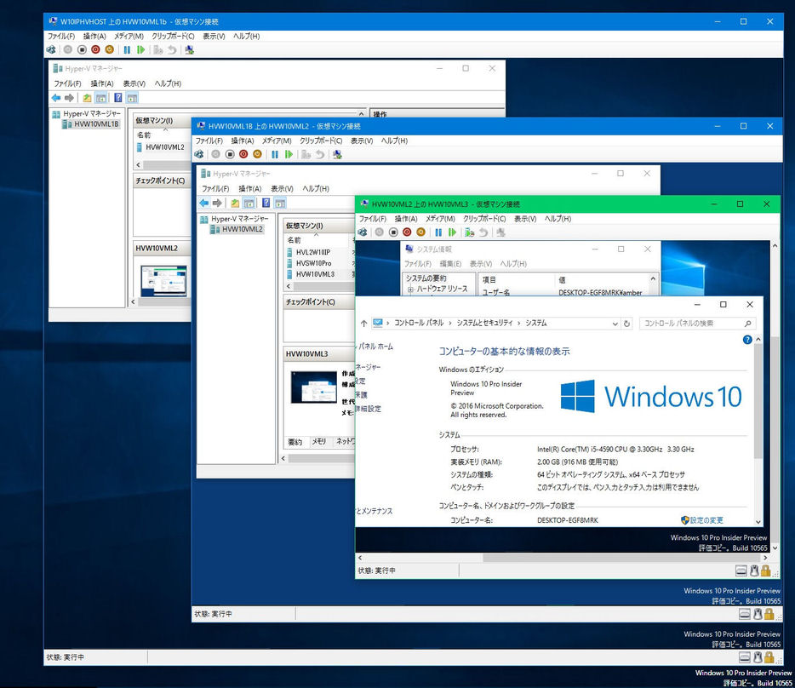Click the 設定の変更 link
The image size is (795, 688).
706,520
